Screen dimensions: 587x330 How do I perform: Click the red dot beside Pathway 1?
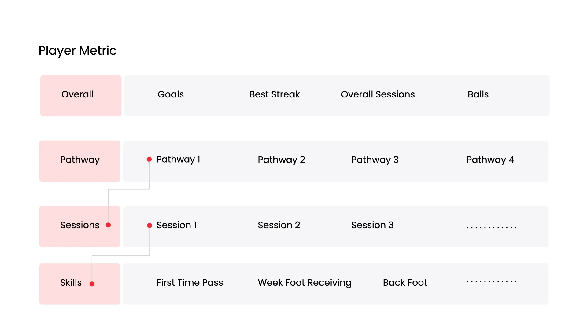(149, 159)
